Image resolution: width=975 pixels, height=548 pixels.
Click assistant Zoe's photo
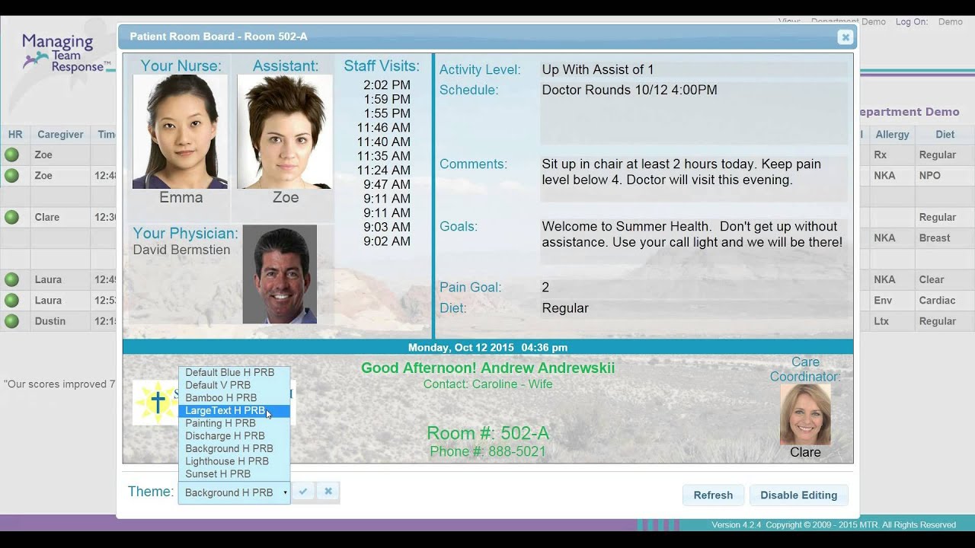pos(284,131)
